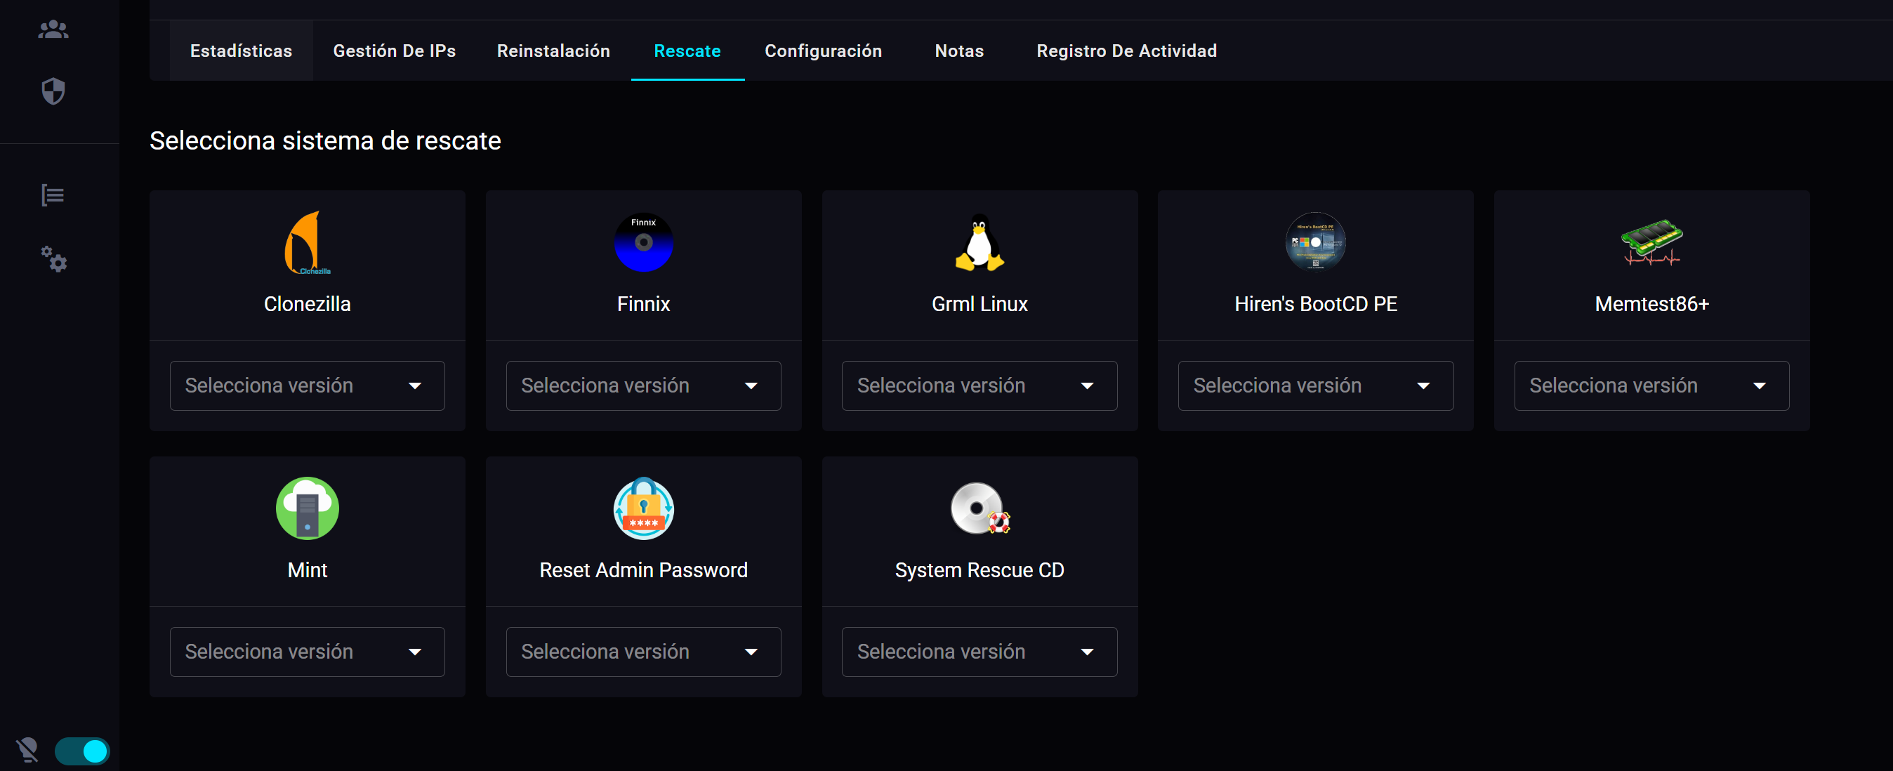Expand Hiren's BootCD PE version selector
This screenshot has height=771, width=1893.
1315,386
